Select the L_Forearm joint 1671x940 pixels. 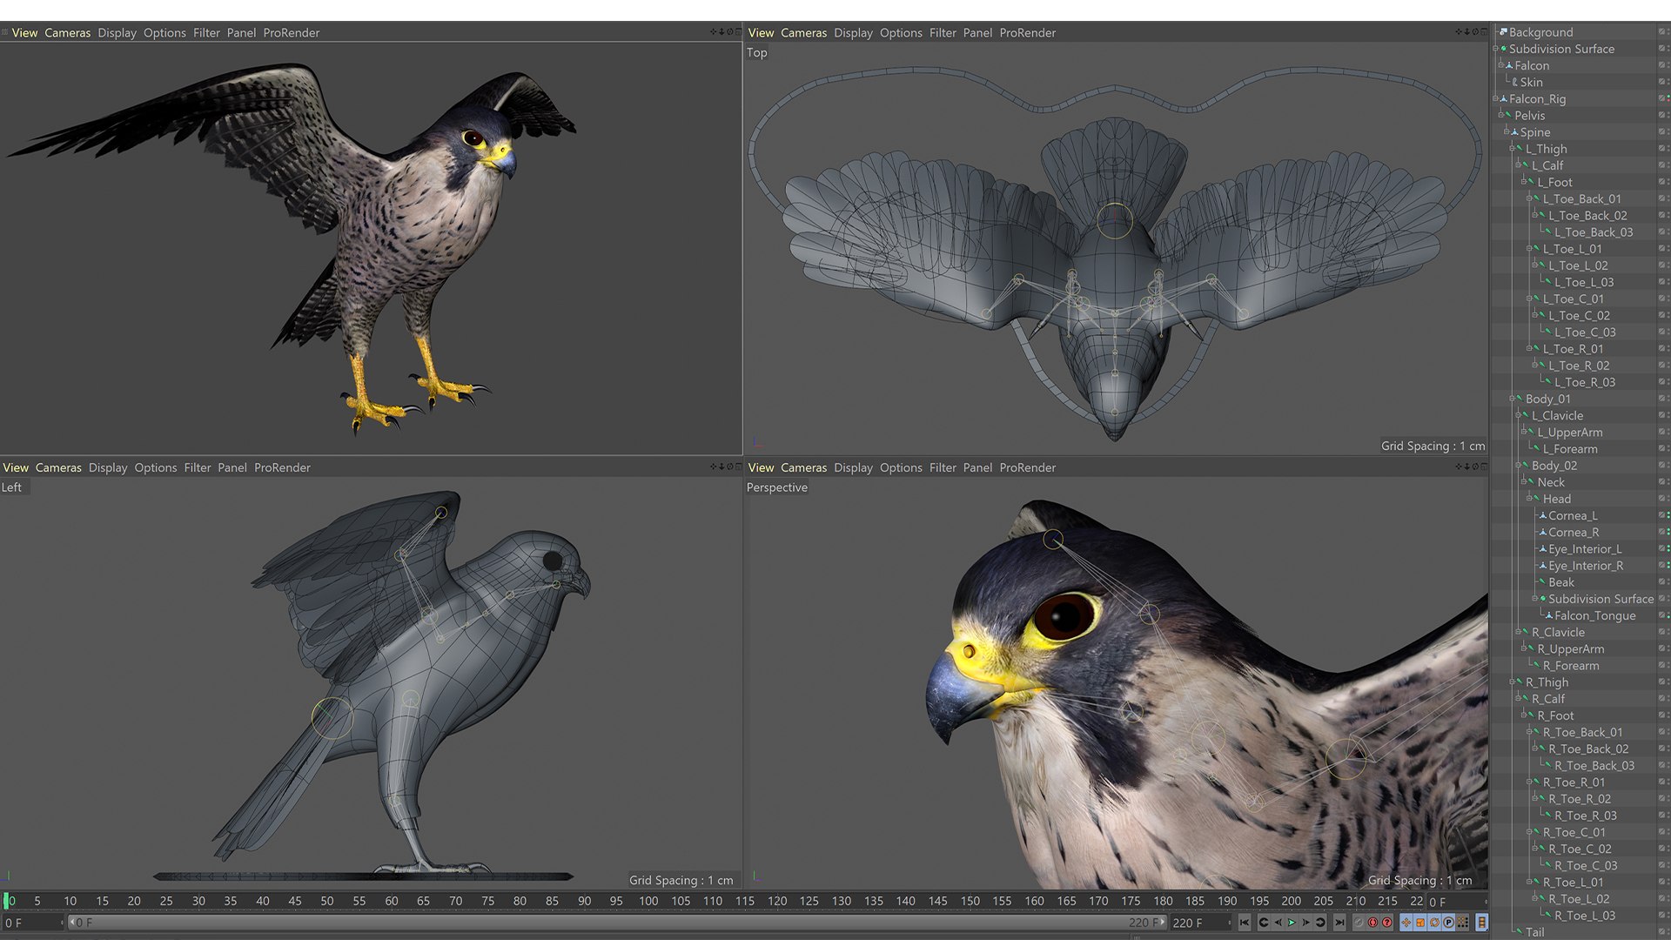pos(1570,449)
